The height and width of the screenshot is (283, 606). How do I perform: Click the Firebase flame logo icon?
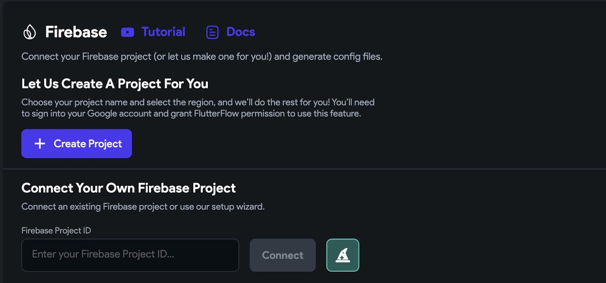[x=30, y=32]
